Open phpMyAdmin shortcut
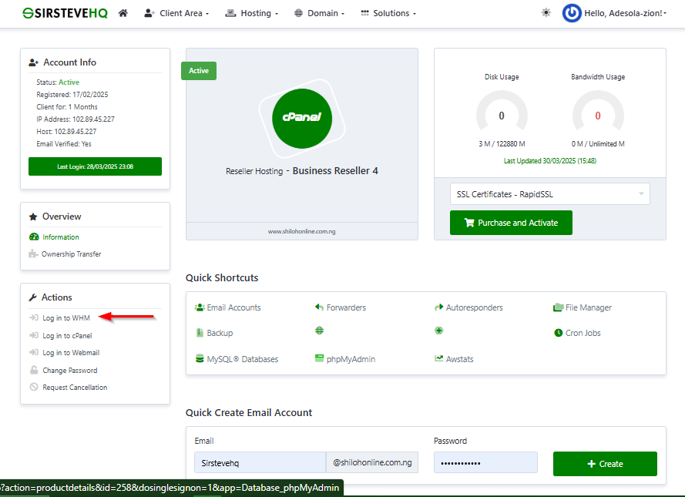This screenshot has width=685, height=497. pos(345,359)
